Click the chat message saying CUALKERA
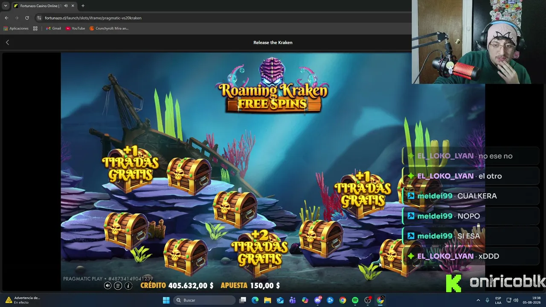 471,196
